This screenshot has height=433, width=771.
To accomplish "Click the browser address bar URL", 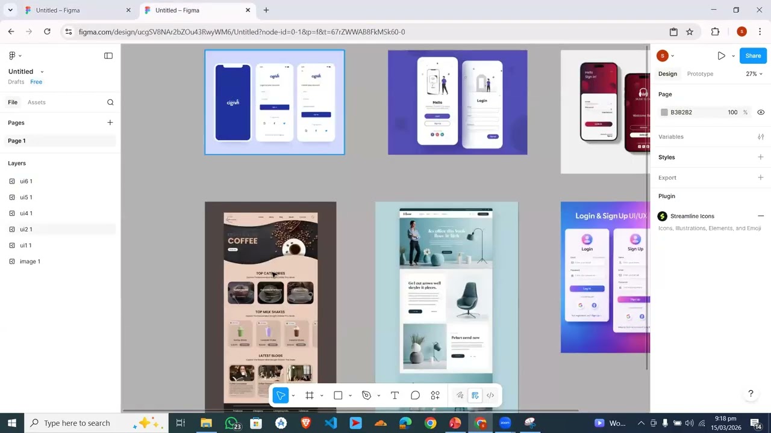I will click(x=242, y=32).
